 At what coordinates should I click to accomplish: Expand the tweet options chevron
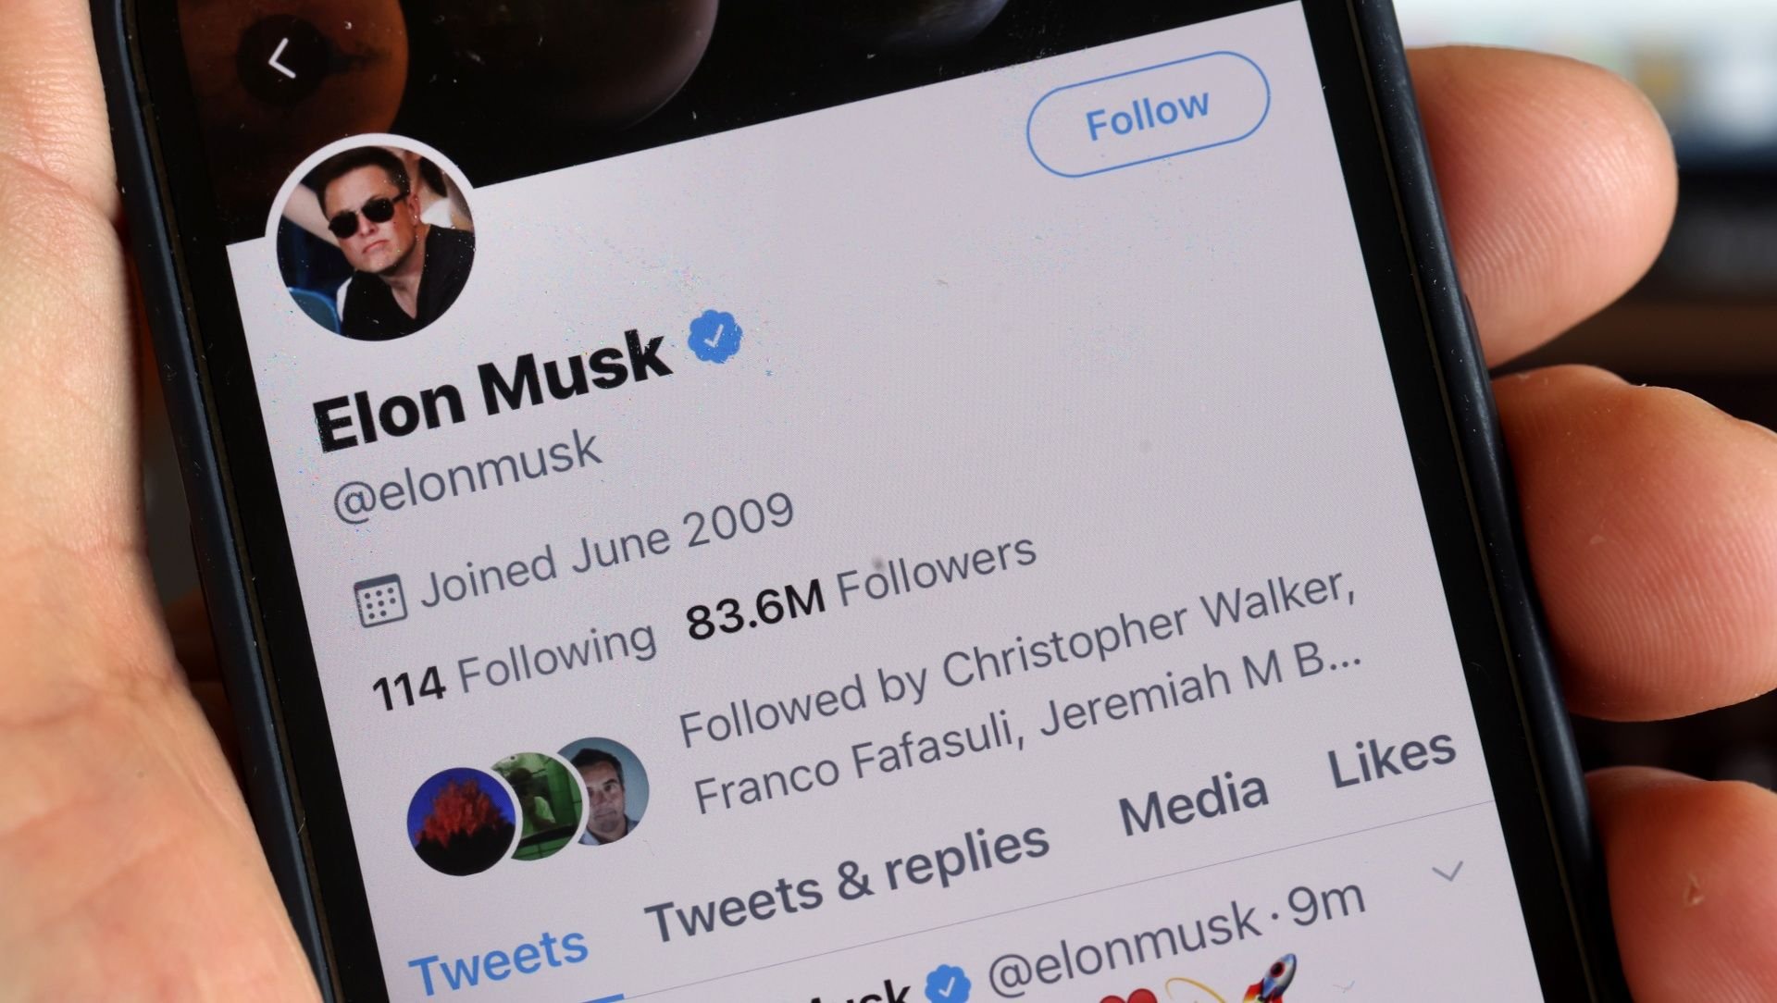coord(1448,871)
